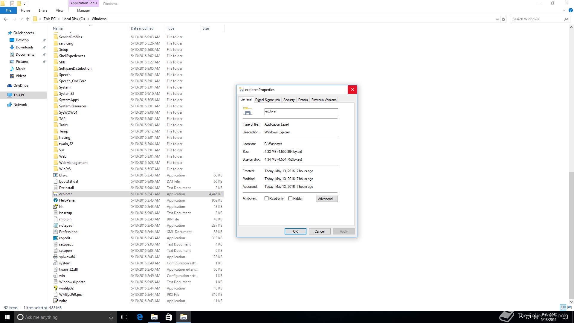The height and width of the screenshot is (323, 574).
Task: Open the Help question mark icon
Action: (570, 10)
